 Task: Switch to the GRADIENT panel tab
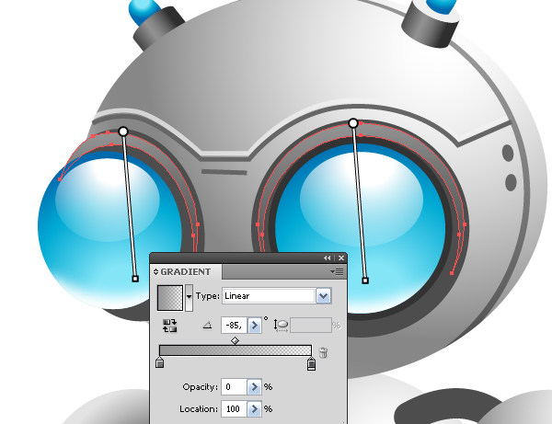186,272
